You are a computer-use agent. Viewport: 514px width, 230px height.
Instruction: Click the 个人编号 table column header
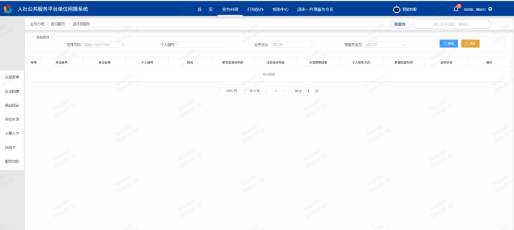(x=148, y=62)
